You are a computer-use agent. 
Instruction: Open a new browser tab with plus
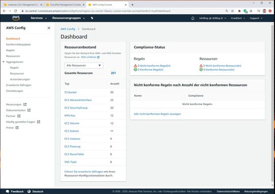click(132, 5)
